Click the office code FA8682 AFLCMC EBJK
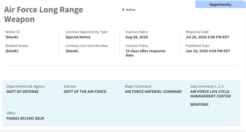This screenshot has width=246, height=132. pos(25,118)
